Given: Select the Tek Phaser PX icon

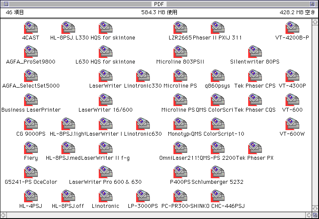Looking at the screenshot, I should (x=255, y=148).
